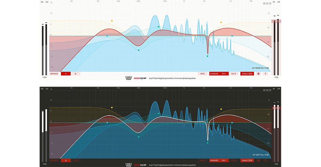Toggle the ANALYZER button in light EQ
The height and width of the screenshot is (167, 321).
pyautogui.click(x=247, y=74)
